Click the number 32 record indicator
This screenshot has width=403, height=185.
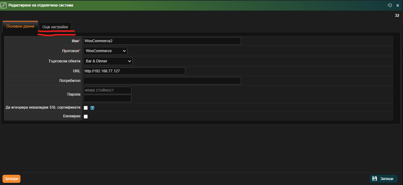[x=397, y=16]
